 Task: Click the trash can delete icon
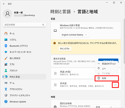99,78
